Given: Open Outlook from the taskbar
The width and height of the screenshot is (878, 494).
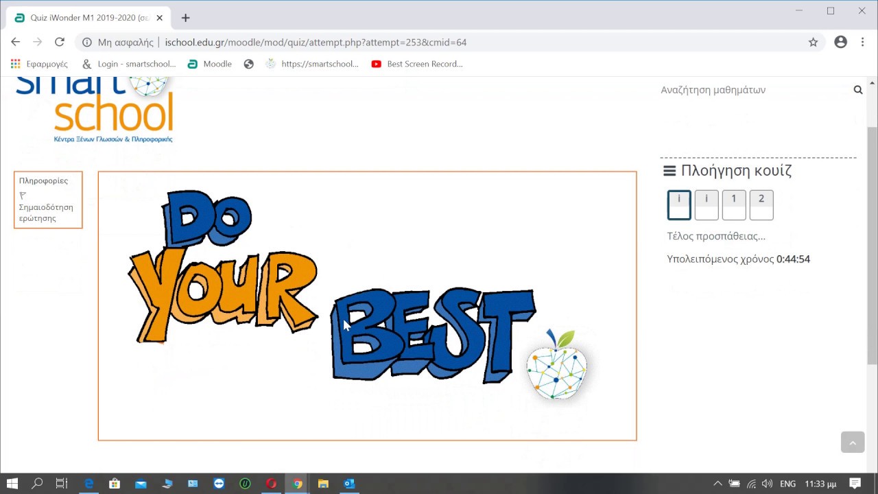Looking at the screenshot, I should point(349,484).
